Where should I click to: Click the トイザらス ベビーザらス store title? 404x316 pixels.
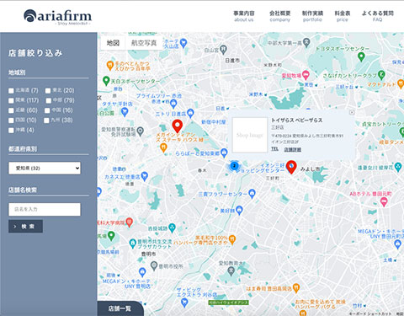tap(296, 121)
